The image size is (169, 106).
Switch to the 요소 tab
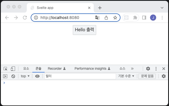pos(26,69)
